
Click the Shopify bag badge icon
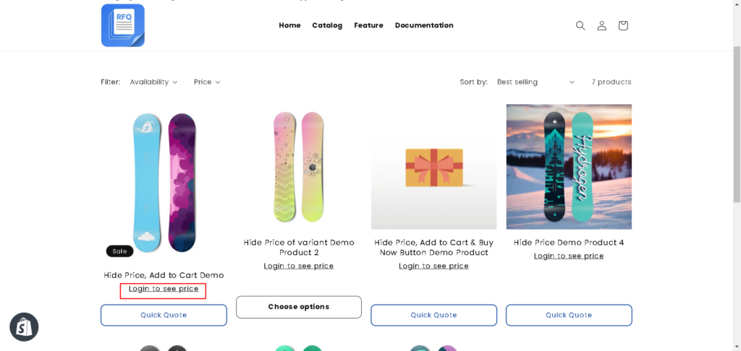(24, 327)
